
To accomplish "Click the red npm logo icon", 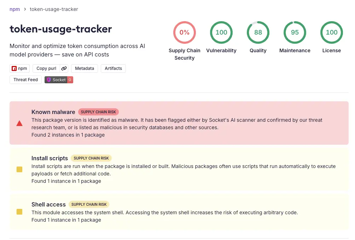I will click(14, 68).
